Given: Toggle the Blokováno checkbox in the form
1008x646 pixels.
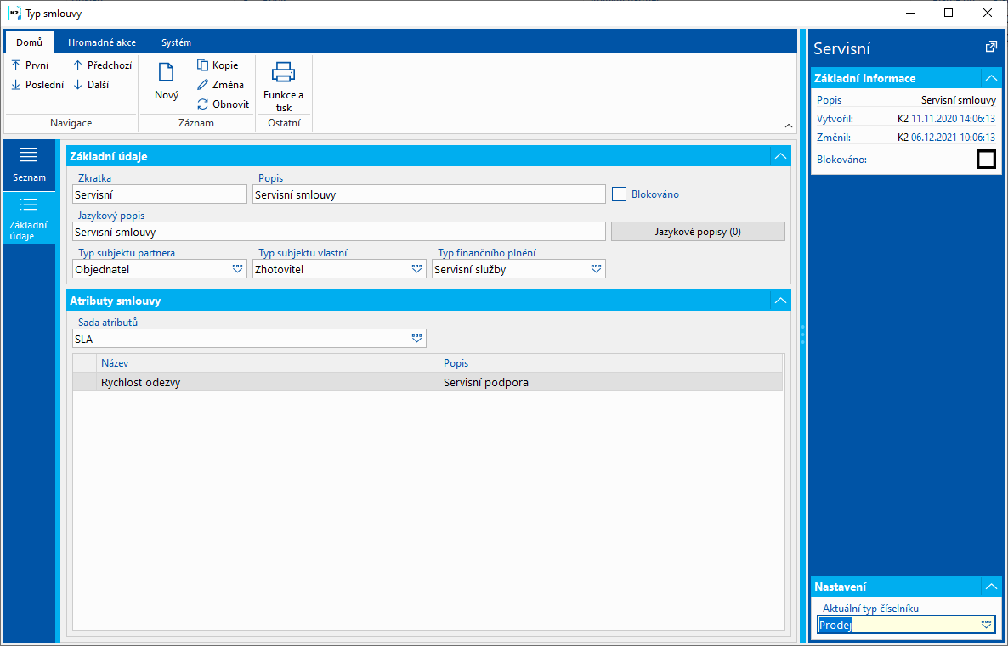Looking at the screenshot, I should pyautogui.click(x=619, y=194).
